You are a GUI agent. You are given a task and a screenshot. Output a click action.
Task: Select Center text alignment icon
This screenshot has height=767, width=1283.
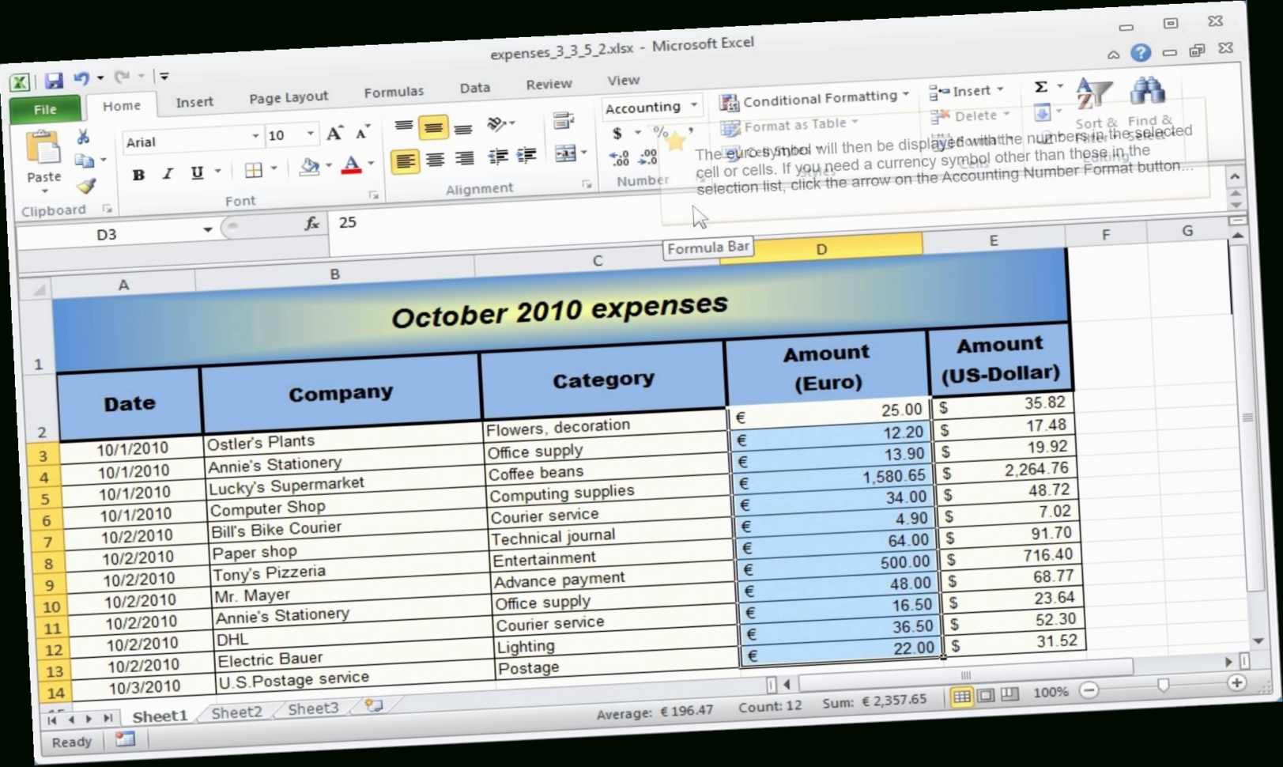point(435,161)
